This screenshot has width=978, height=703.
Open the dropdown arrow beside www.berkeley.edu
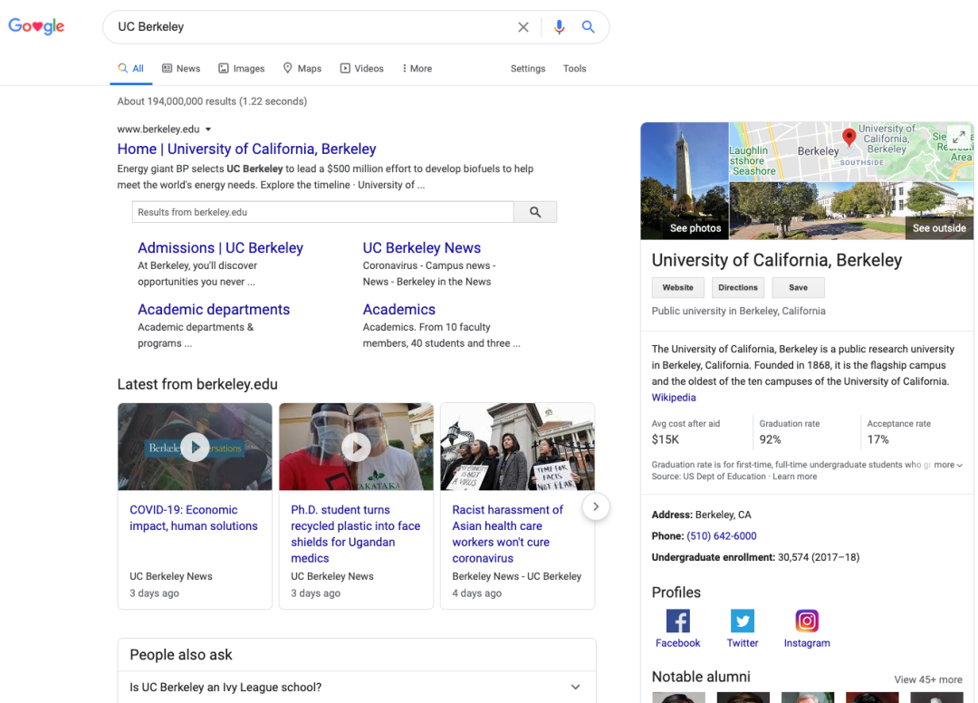[208, 130]
